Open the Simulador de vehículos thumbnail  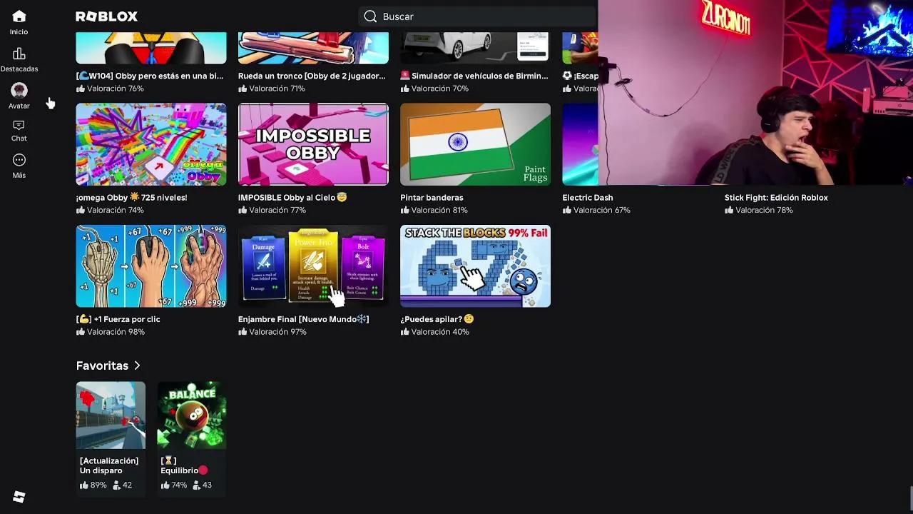pos(475,48)
